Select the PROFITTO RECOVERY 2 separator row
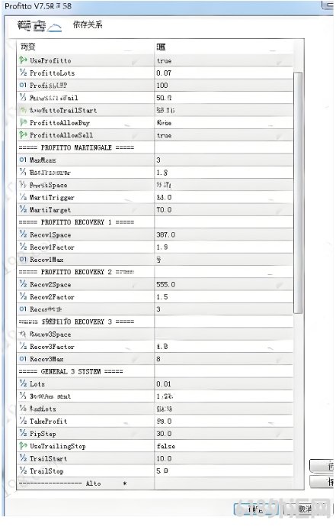The image size is (336, 527). pos(76,272)
